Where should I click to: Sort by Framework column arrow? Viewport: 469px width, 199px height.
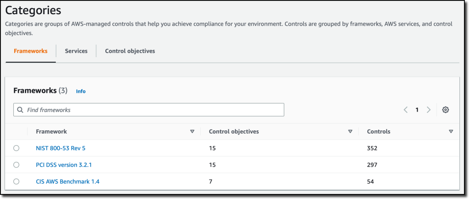tap(192, 132)
